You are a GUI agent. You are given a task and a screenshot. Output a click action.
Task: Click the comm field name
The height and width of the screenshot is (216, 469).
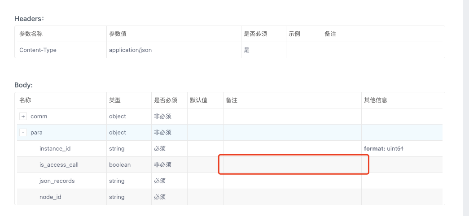click(x=39, y=117)
